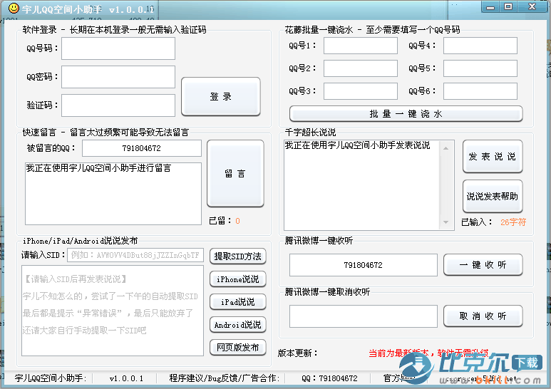
Task: Click the QQ号码 login input field
Action: tap(118, 48)
